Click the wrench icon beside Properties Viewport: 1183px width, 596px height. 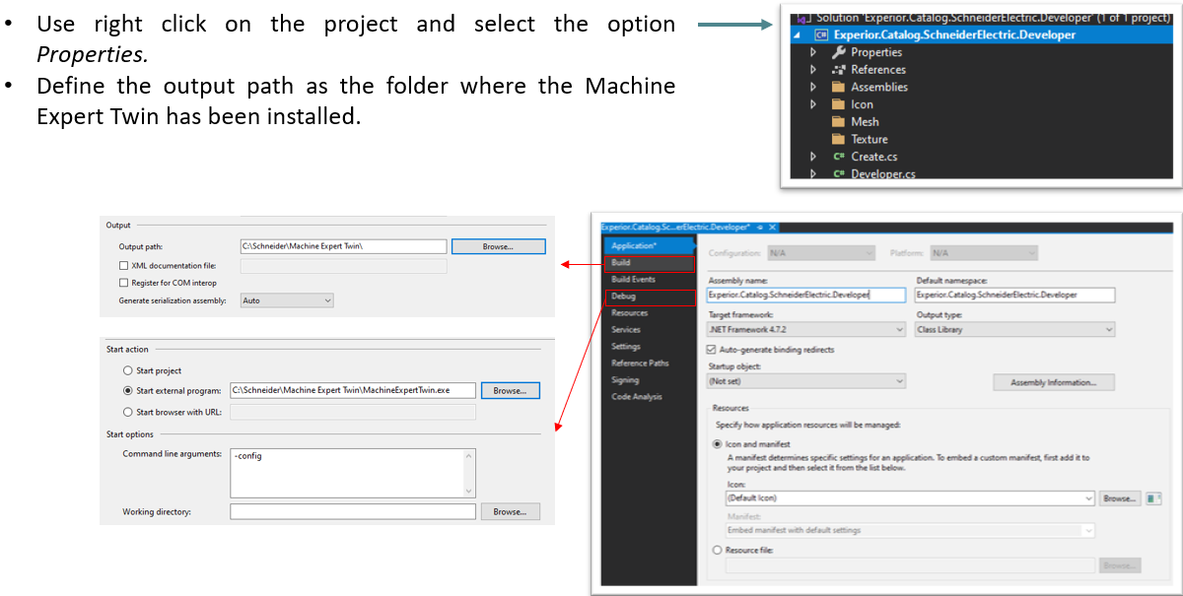pyautogui.click(x=839, y=52)
